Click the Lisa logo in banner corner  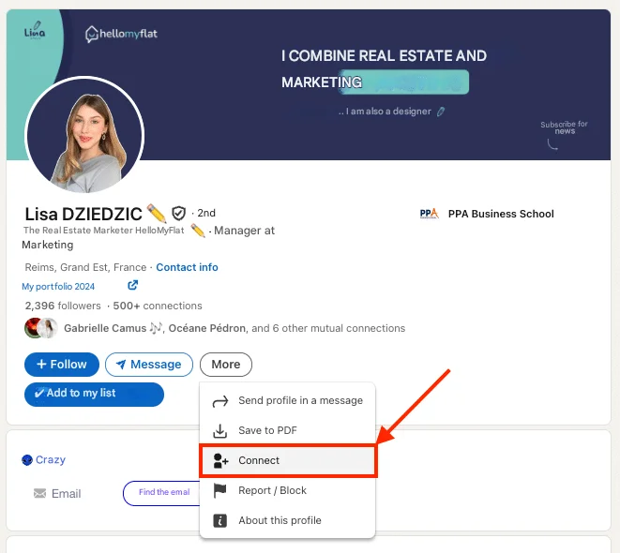[x=35, y=30]
